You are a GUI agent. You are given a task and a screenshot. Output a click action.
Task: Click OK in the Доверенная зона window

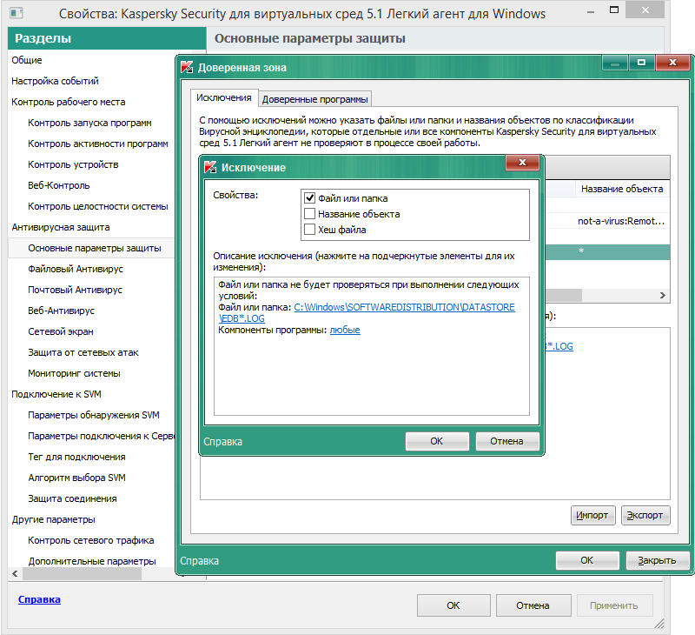587,560
